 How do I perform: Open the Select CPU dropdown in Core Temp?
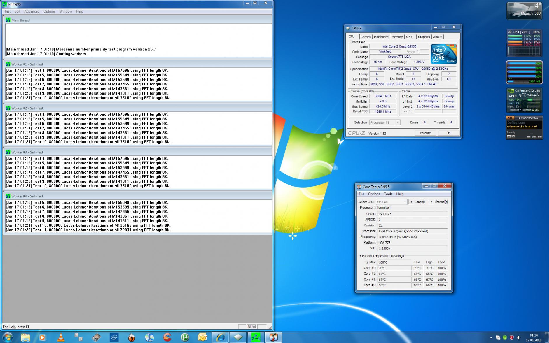[405, 202]
